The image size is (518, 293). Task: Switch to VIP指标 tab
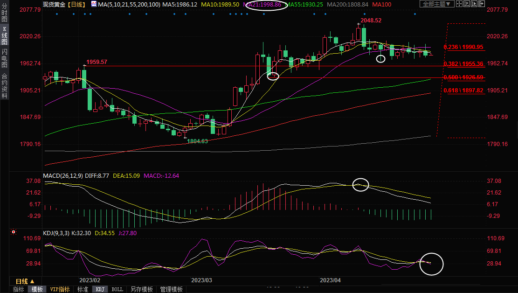tap(60, 289)
